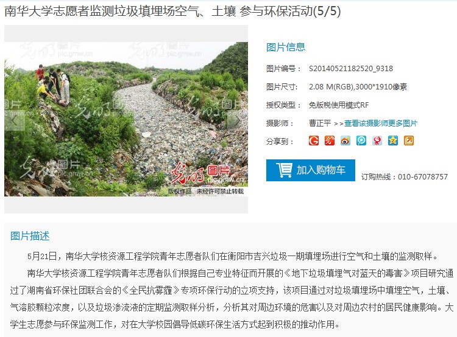457x337 pixels.
Task: Share to Sina Weibo eye icon
Action: (345, 141)
